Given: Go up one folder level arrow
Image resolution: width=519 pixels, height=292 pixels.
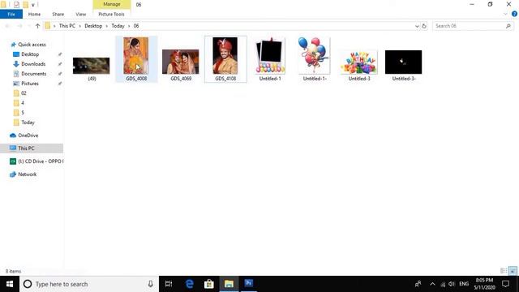Looking at the screenshot, I should coord(37,26).
